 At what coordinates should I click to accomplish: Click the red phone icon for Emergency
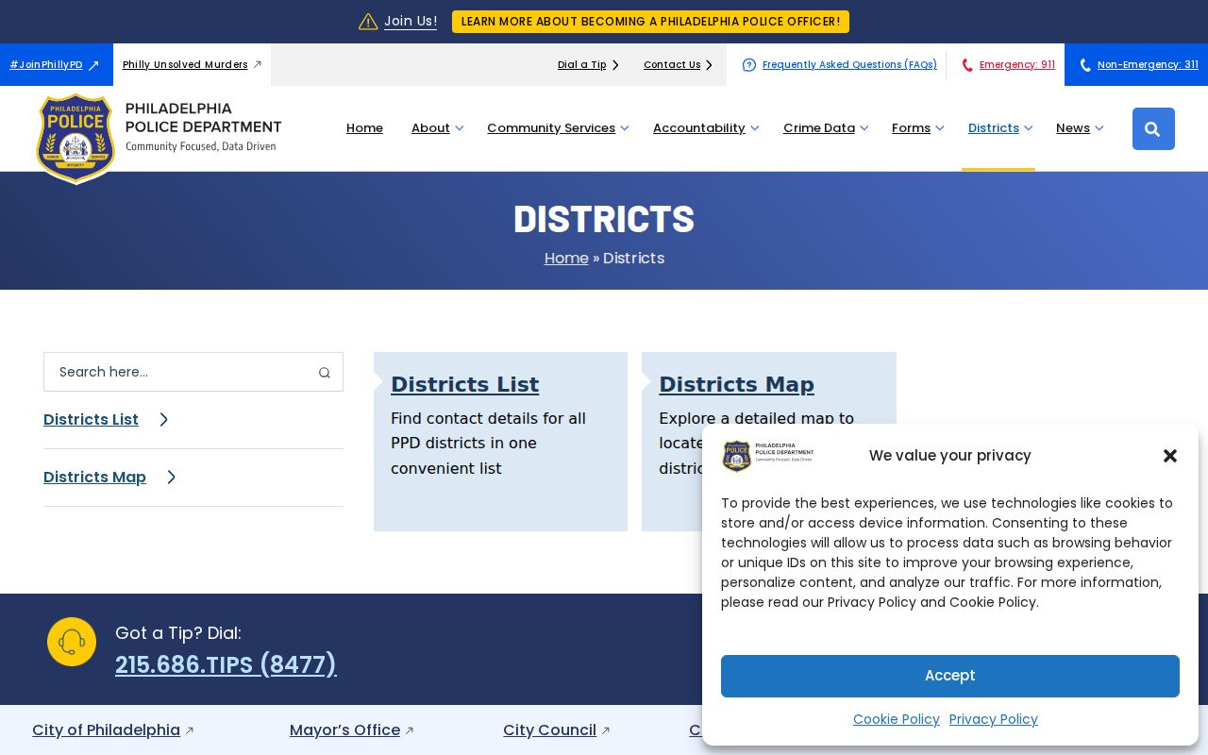point(967,65)
